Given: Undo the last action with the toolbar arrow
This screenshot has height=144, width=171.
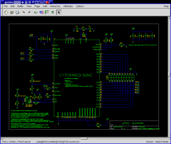Looking at the screenshot, I should pyautogui.click(x=24, y=12).
